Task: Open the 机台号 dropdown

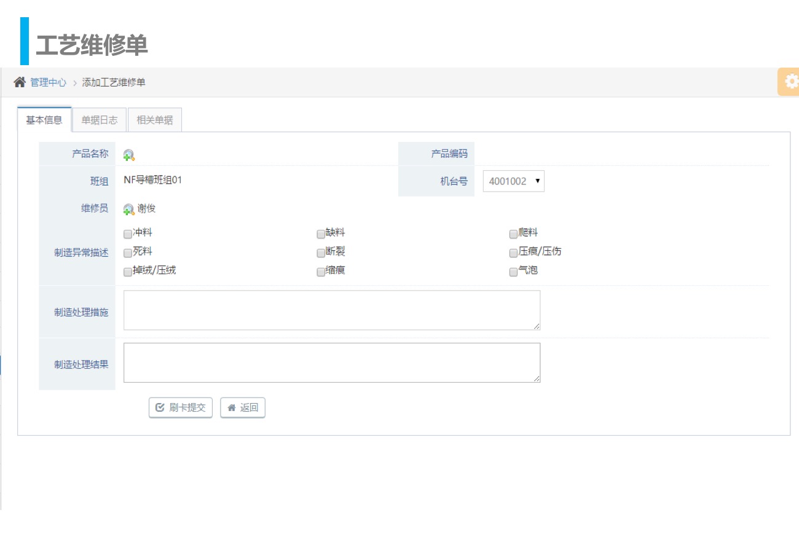Action: tap(513, 181)
